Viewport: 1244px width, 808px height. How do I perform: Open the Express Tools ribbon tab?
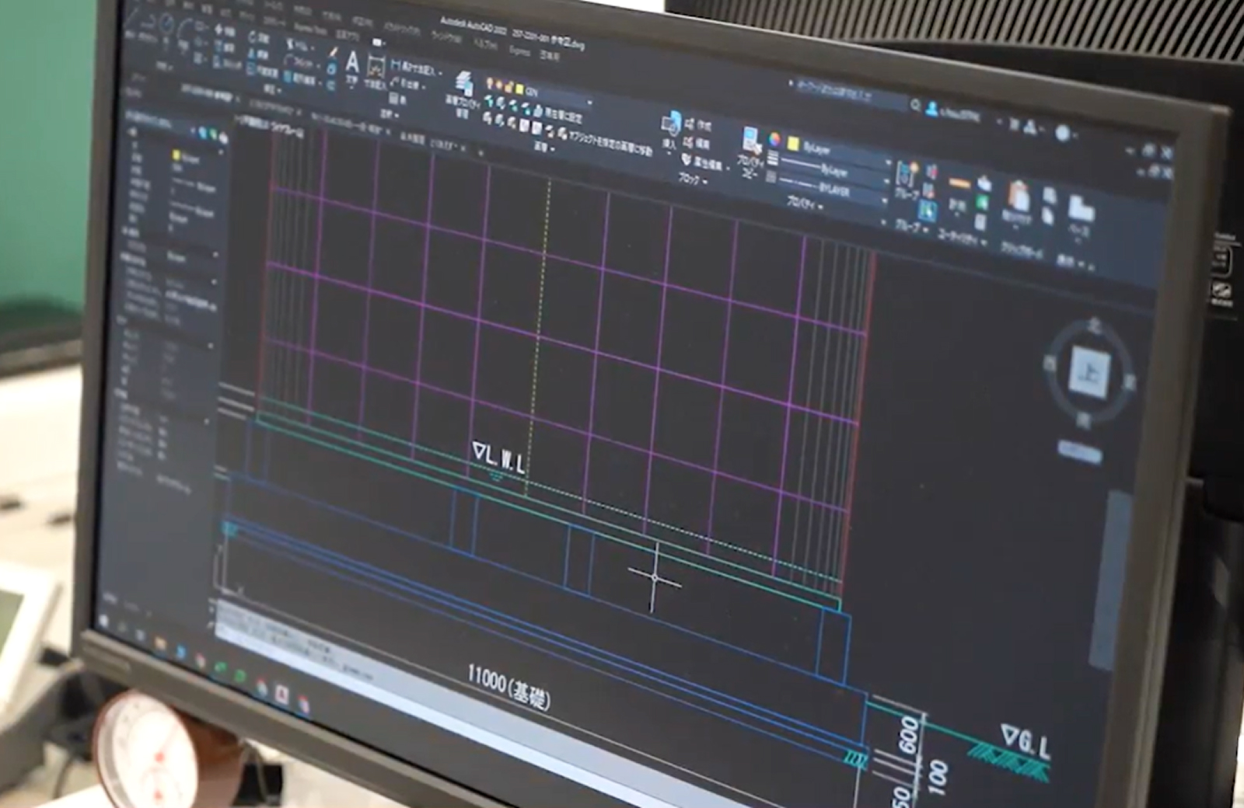click(519, 51)
